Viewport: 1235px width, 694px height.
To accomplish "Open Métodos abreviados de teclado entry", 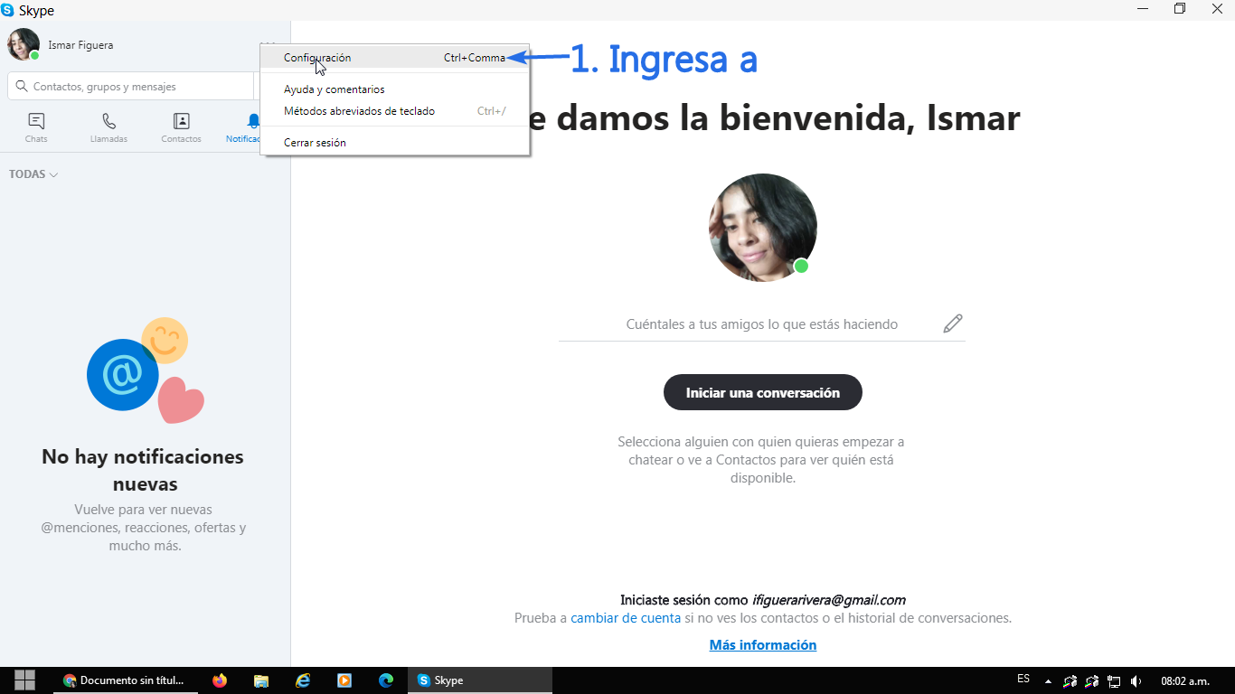I will pos(395,111).
